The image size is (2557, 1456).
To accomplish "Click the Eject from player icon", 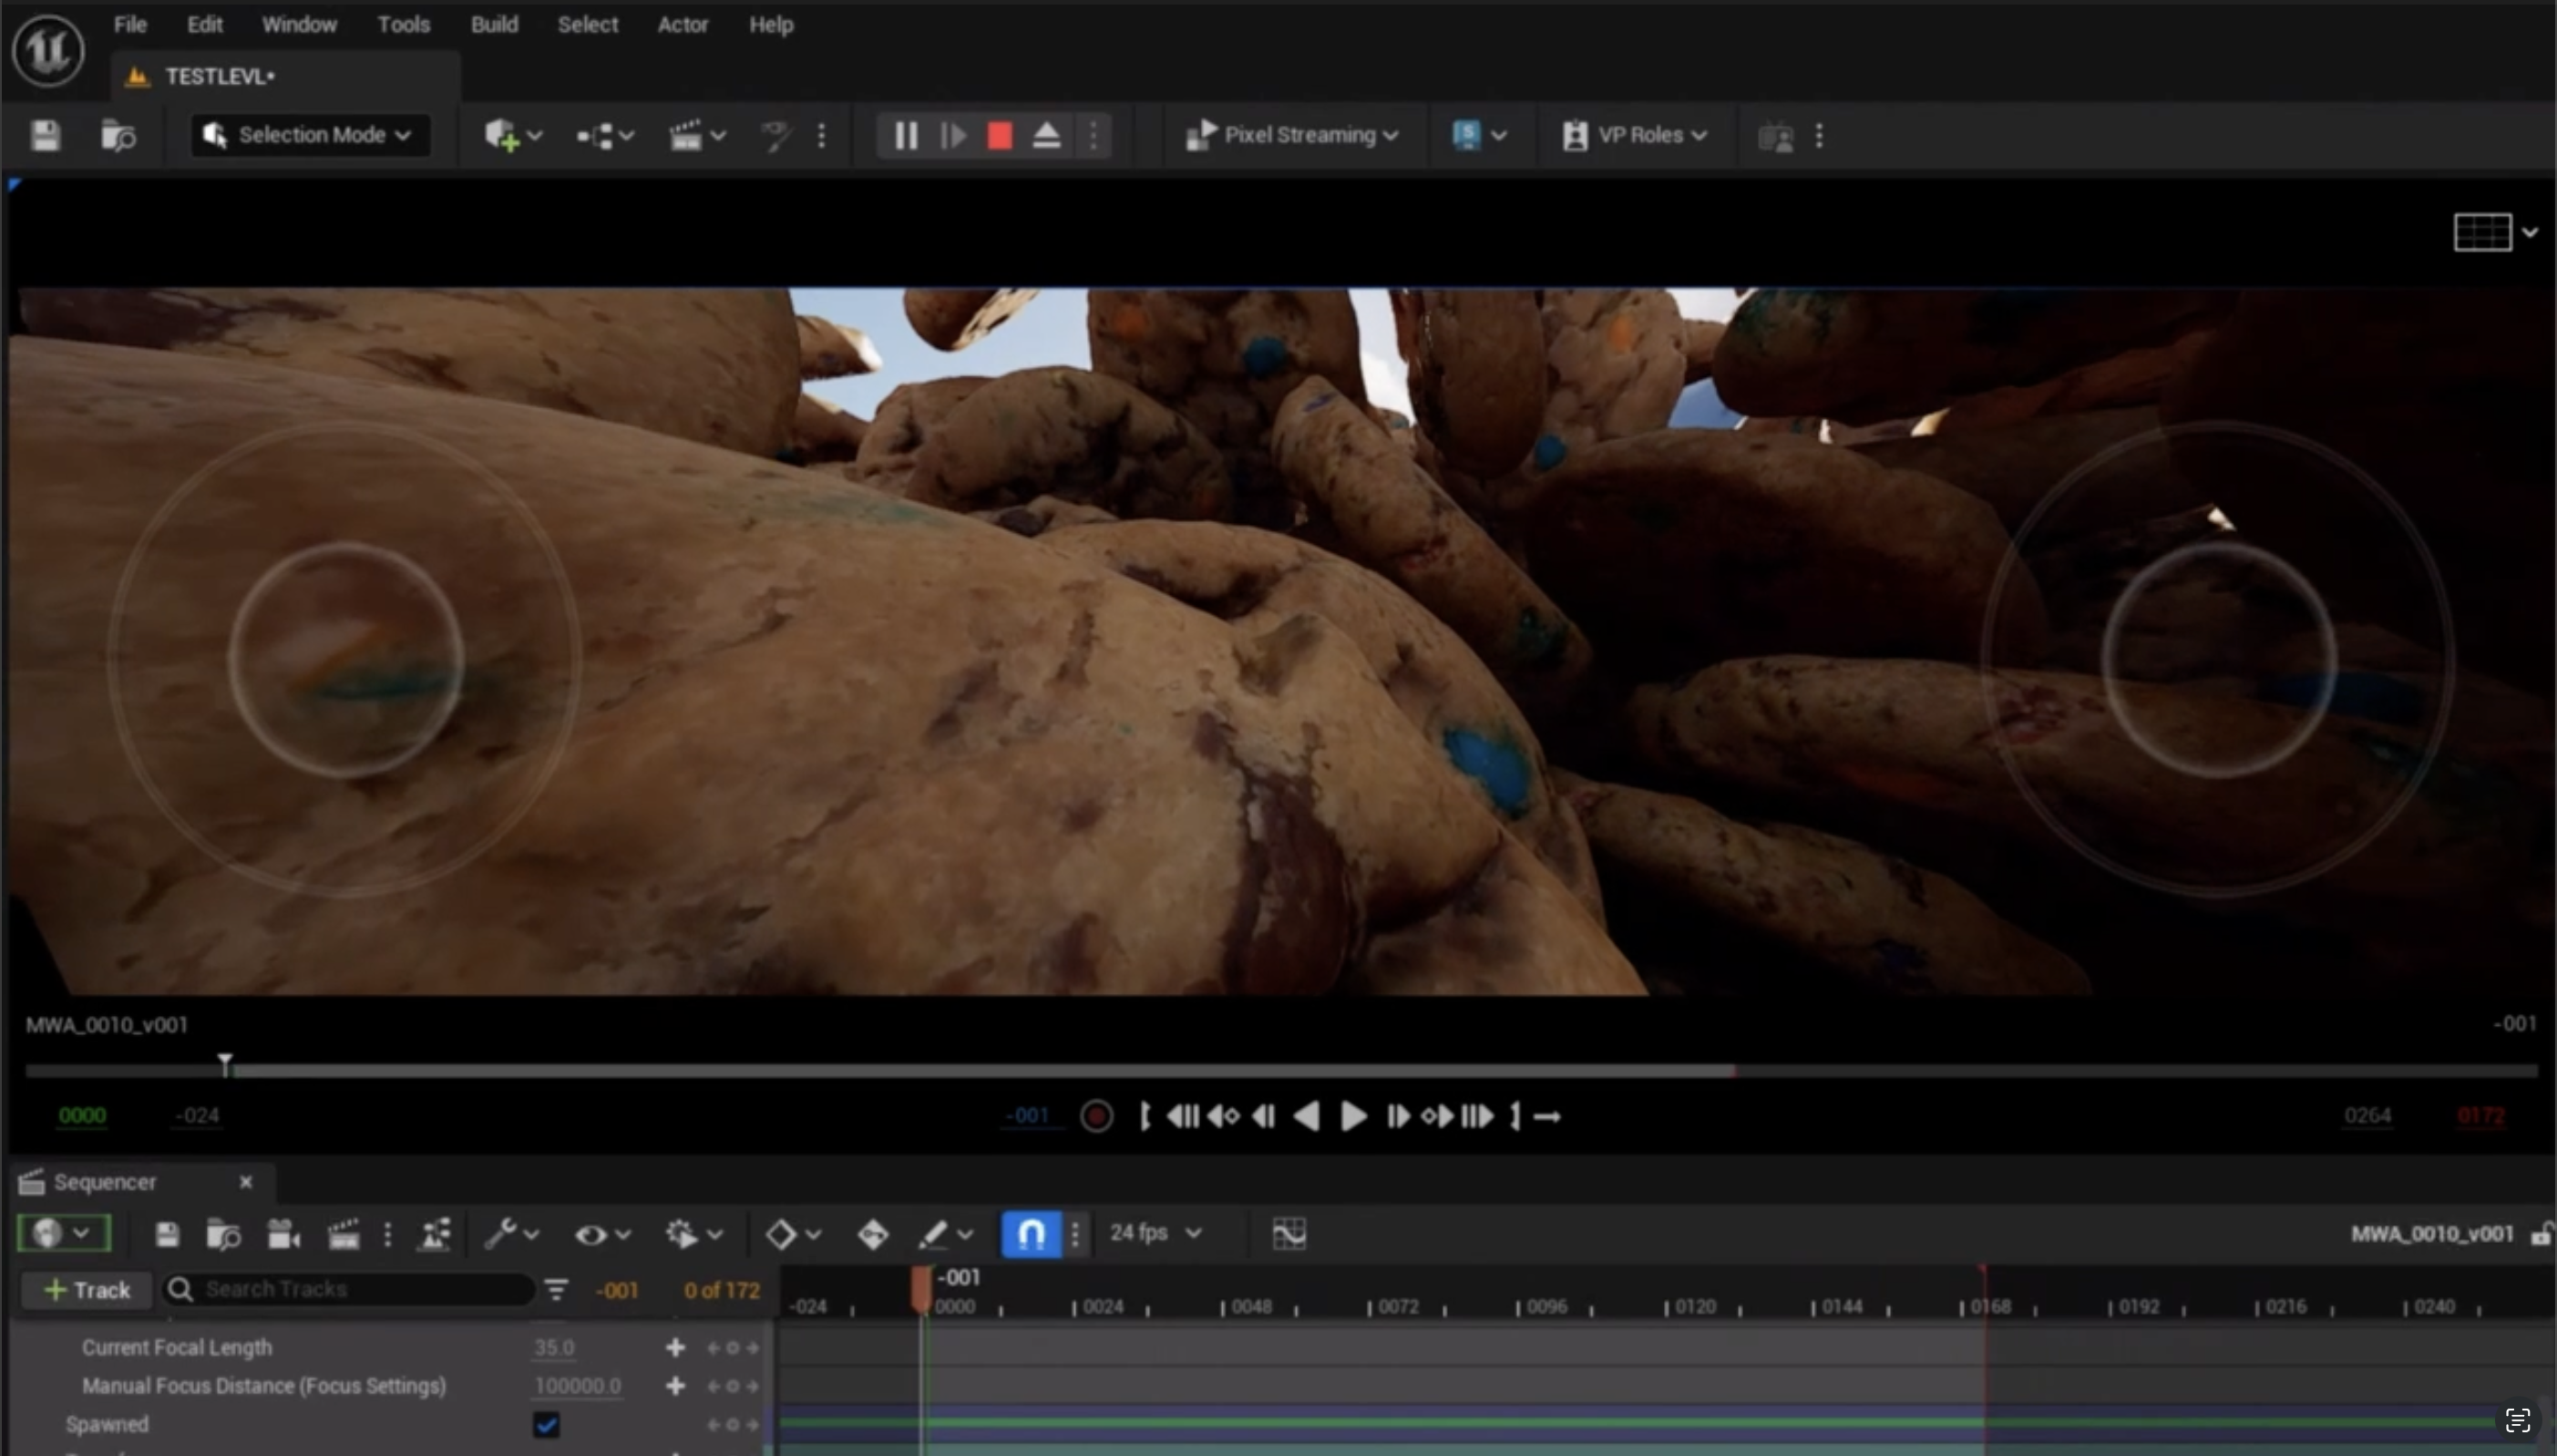I will click(1046, 135).
